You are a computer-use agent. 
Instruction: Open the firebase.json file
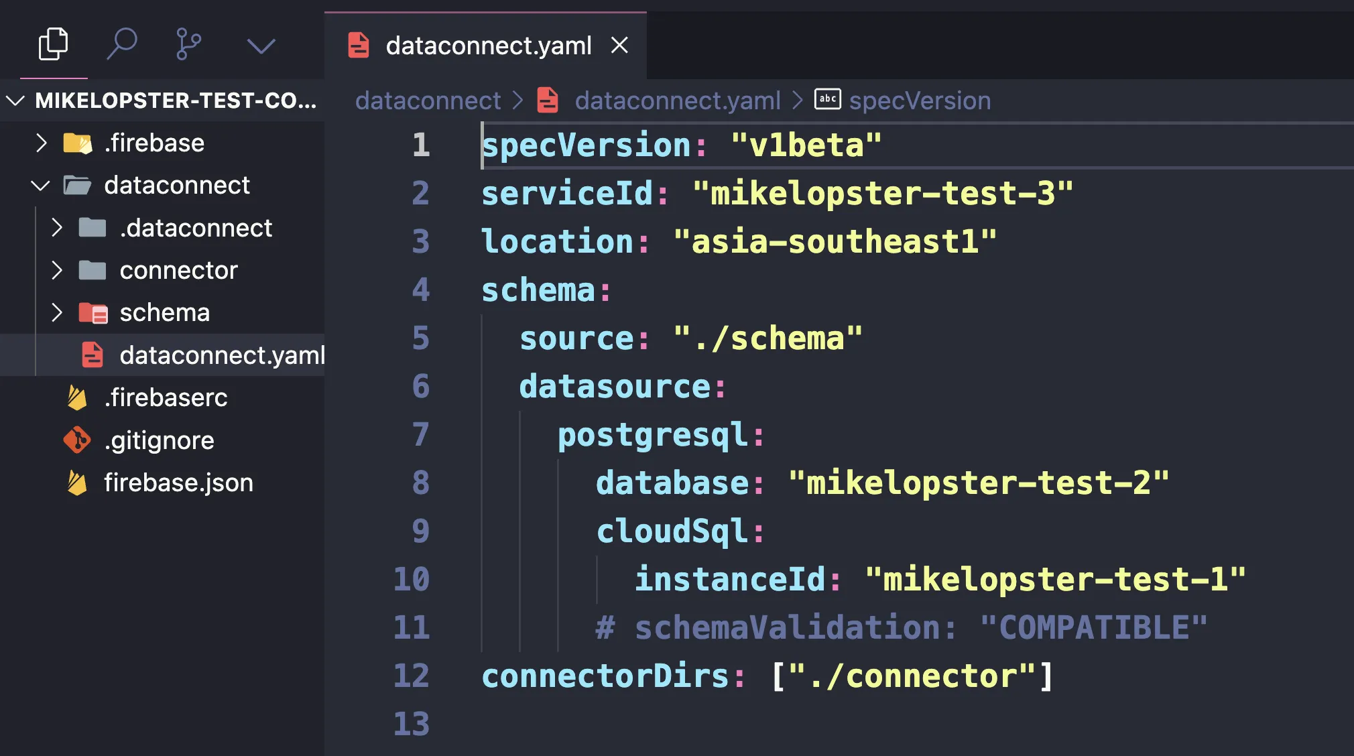[178, 483]
